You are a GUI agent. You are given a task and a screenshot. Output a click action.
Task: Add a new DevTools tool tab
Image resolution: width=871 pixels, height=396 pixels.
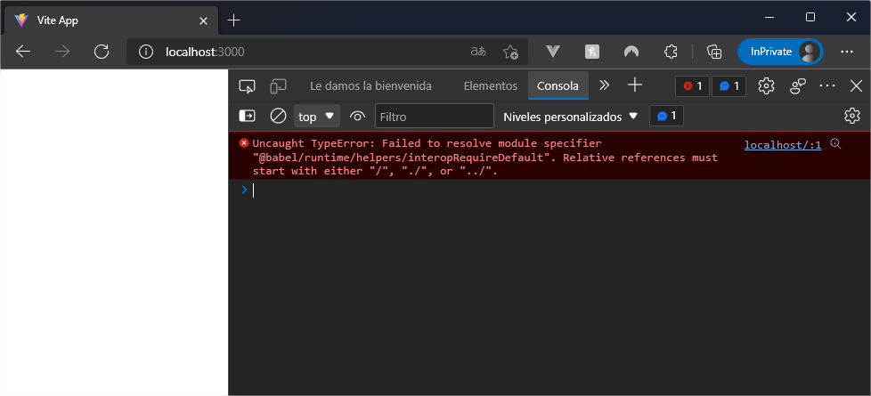tap(634, 85)
